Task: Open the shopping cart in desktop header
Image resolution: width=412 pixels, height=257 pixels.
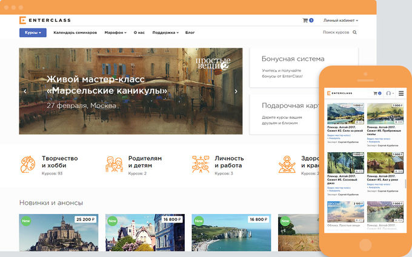Action: point(306,20)
